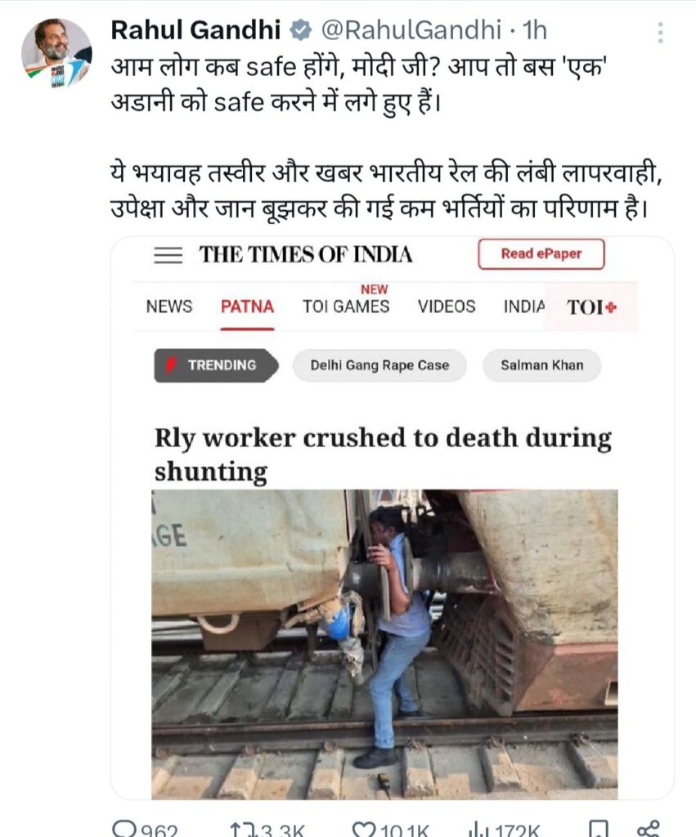
Task: Bookmark the tweet
Action: pyautogui.click(x=599, y=829)
